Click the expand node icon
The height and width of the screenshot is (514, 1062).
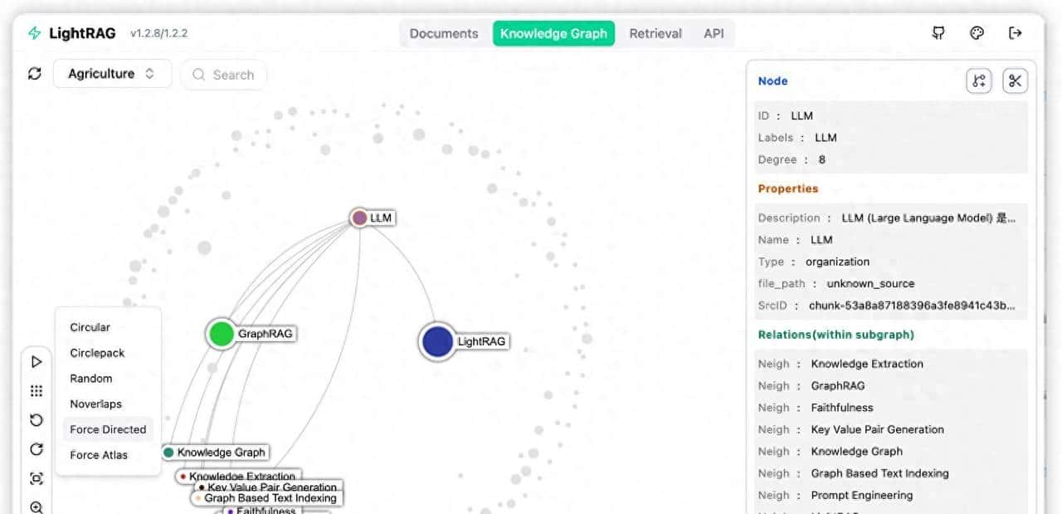pyautogui.click(x=979, y=81)
